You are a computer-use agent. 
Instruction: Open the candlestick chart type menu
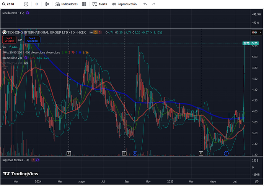47,4
